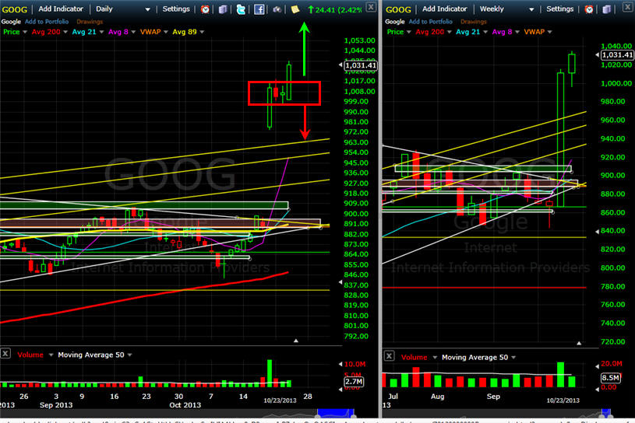Expand Avg 200 options in Weekly chart
Viewport: 635px width, 423px height.
pyautogui.click(x=449, y=32)
